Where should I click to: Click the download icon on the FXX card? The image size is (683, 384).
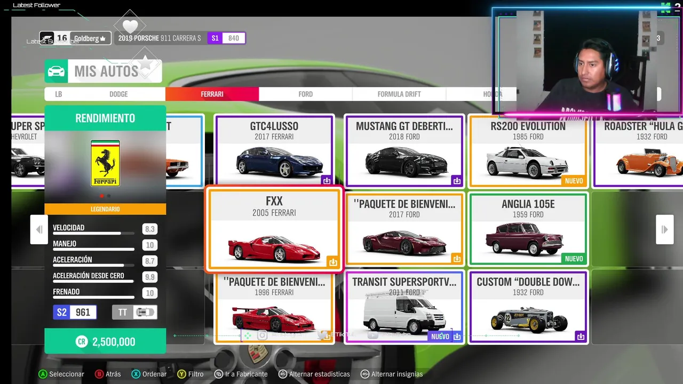click(x=333, y=262)
